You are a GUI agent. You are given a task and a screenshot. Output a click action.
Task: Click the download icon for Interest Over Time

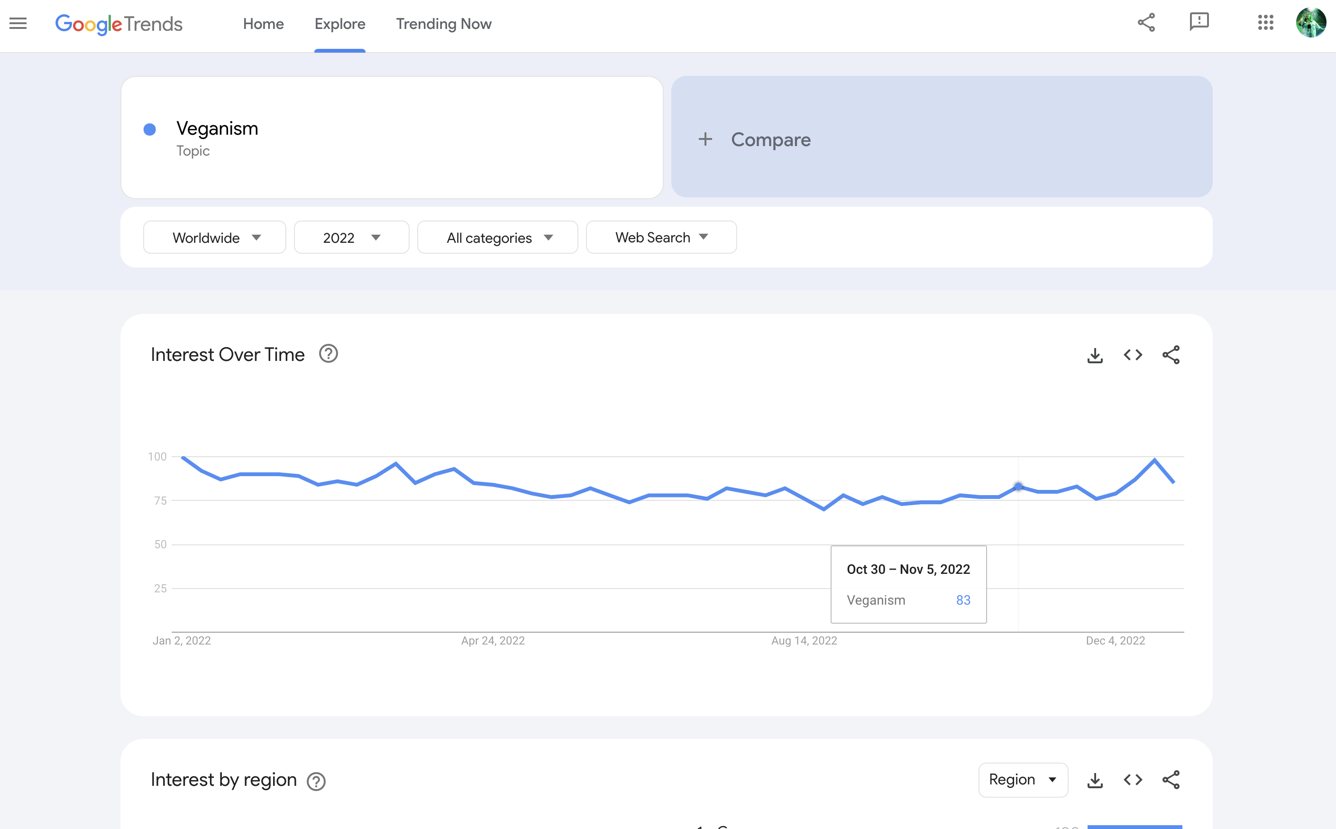[1096, 355]
